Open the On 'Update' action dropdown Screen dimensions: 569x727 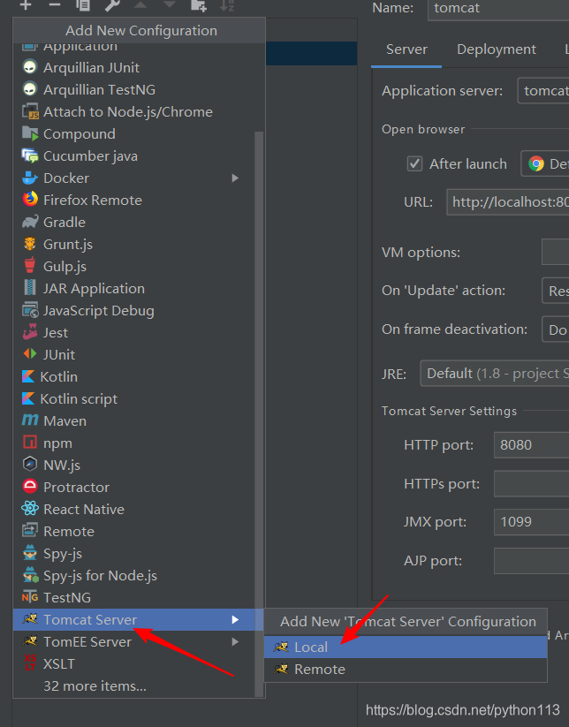pos(556,291)
